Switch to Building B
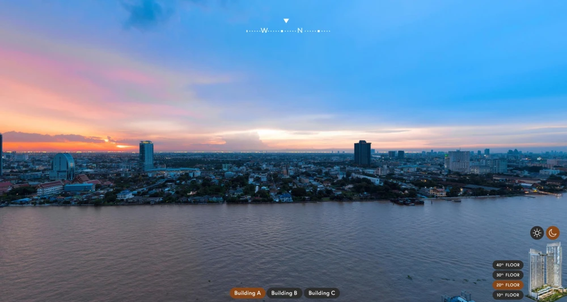The height and width of the screenshot is (302, 567). click(284, 293)
